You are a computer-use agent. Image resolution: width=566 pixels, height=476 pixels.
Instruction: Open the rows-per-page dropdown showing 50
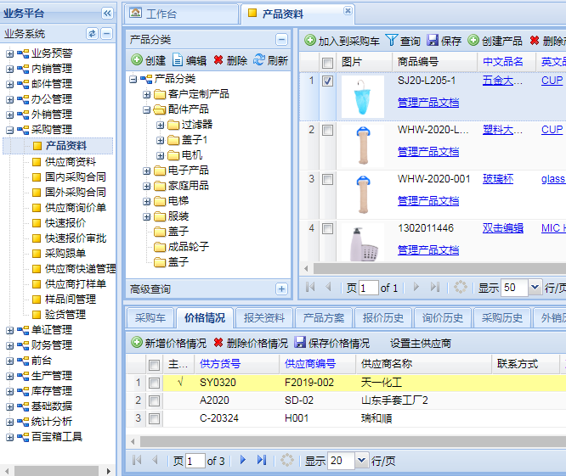[x=535, y=288]
